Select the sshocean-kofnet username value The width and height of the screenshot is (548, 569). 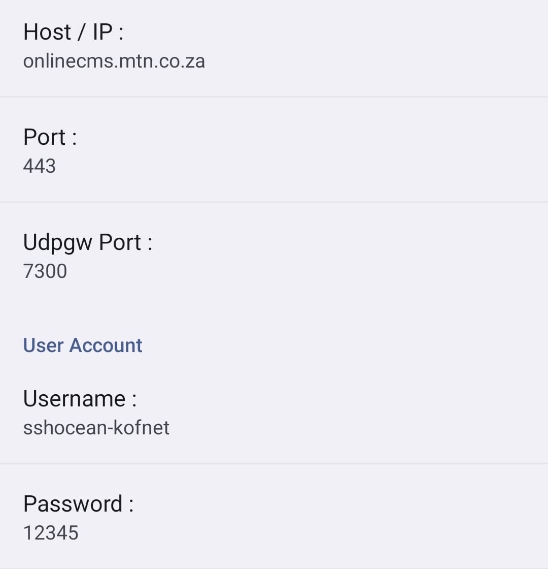point(96,428)
